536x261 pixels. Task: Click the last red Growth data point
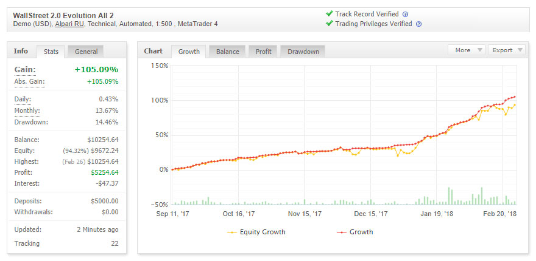tap(515, 97)
